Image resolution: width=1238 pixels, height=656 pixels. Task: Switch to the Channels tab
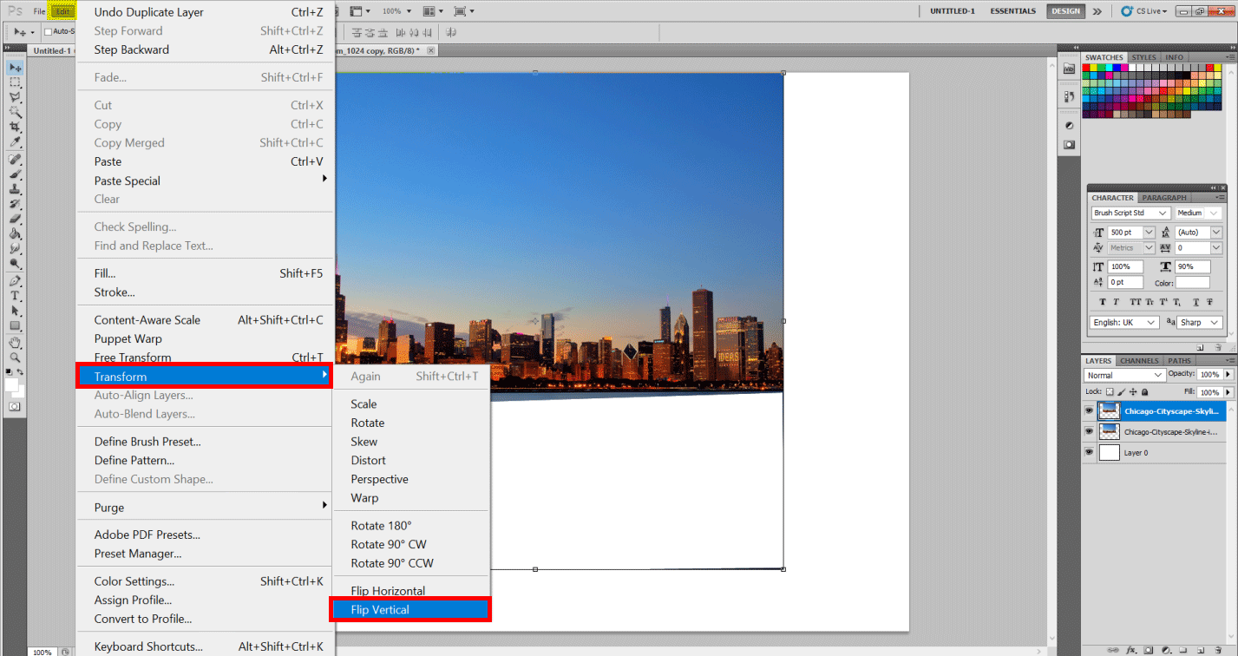pyautogui.click(x=1139, y=361)
